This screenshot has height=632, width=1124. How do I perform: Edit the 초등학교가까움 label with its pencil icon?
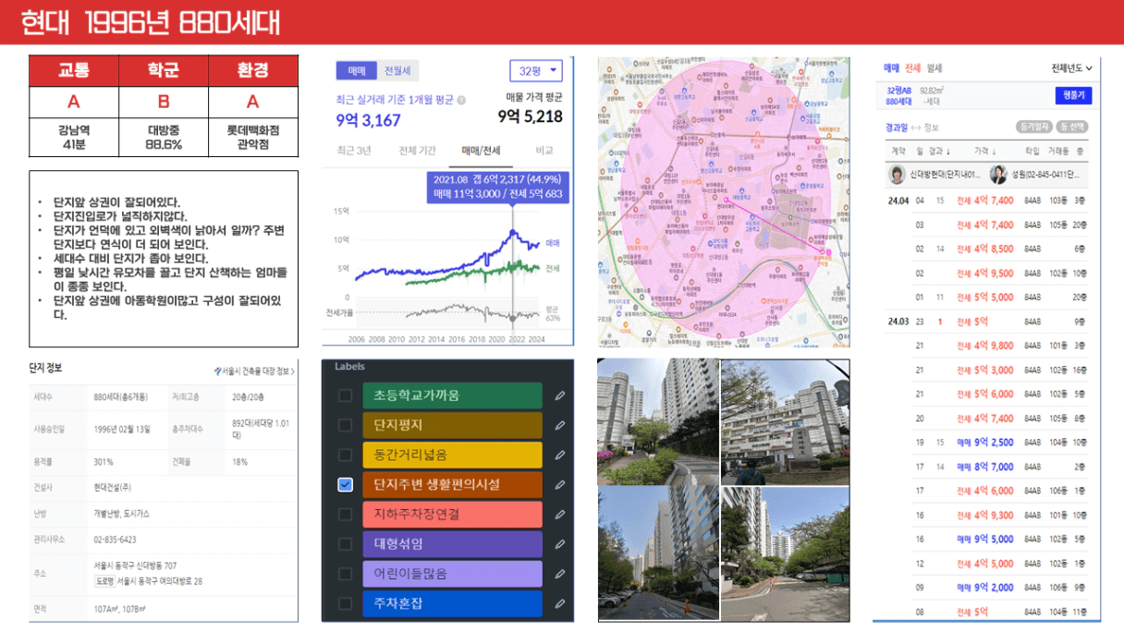tap(559, 395)
